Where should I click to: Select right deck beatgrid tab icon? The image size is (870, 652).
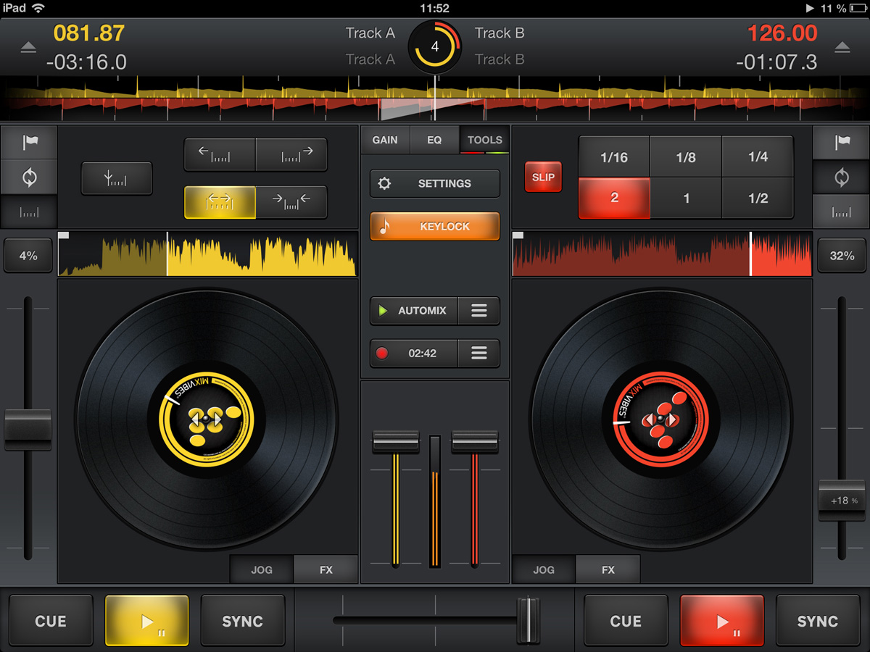[841, 213]
